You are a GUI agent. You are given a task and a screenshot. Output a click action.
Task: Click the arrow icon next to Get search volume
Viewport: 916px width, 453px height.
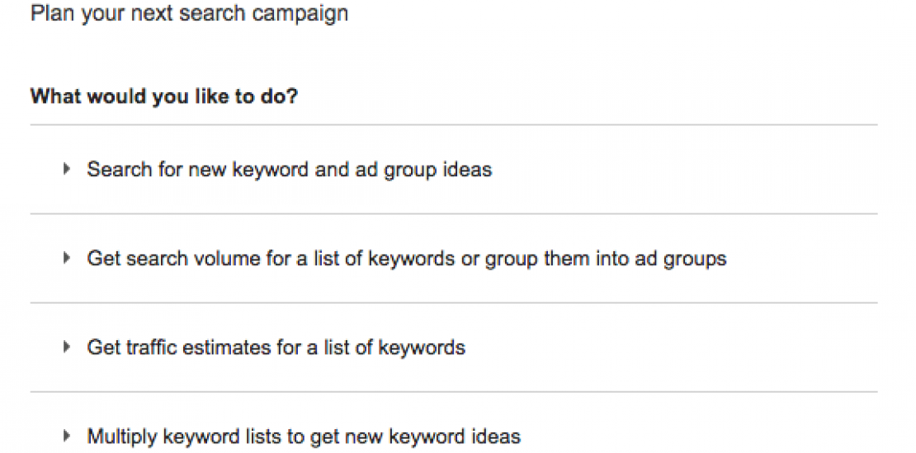click(x=67, y=259)
